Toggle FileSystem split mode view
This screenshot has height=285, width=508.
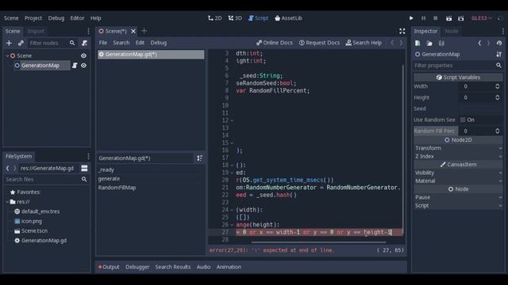pyautogui.click(x=84, y=169)
